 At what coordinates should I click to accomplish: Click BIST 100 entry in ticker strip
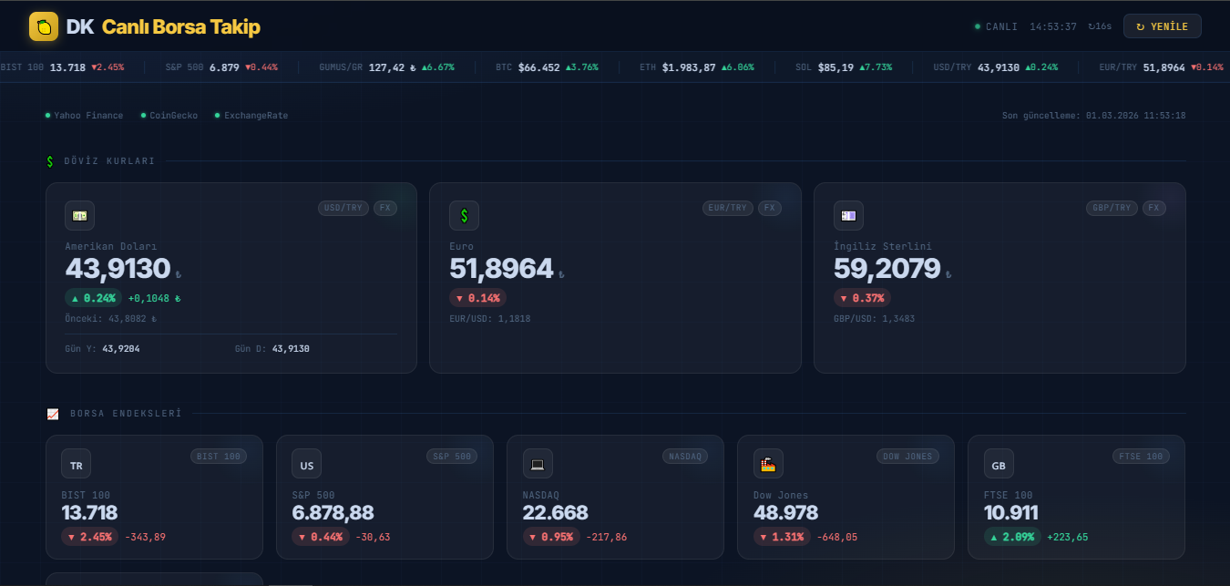tap(62, 67)
